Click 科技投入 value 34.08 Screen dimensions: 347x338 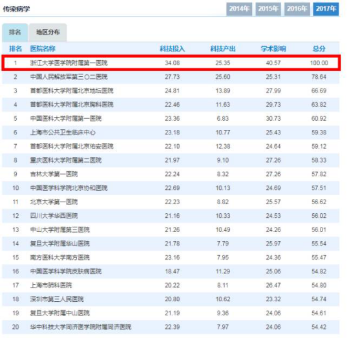(173, 63)
